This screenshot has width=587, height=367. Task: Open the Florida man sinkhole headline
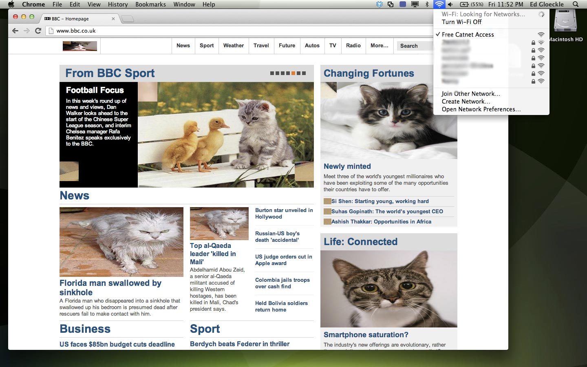click(110, 287)
